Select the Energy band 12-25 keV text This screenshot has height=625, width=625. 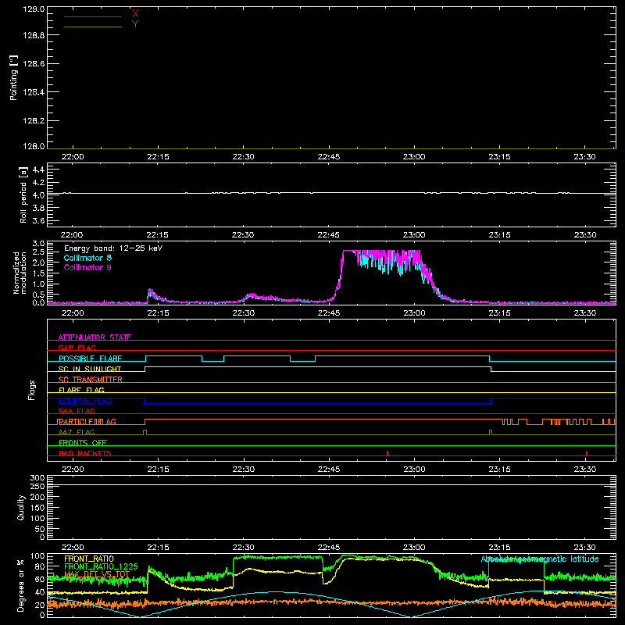click(113, 248)
